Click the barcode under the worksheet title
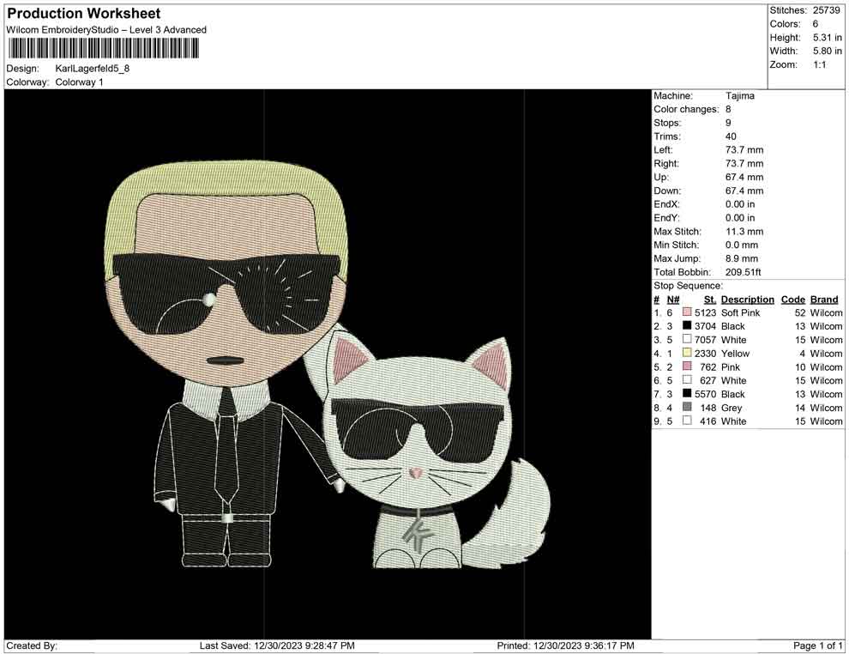Screen dimensions: 849x654 [x=102, y=49]
